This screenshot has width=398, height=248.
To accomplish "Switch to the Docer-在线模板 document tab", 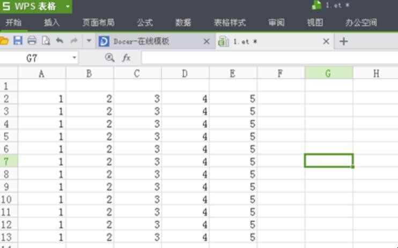I will coord(142,41).
